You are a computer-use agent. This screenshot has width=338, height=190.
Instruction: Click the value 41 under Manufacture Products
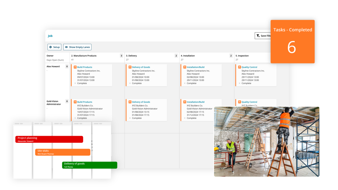72,60
